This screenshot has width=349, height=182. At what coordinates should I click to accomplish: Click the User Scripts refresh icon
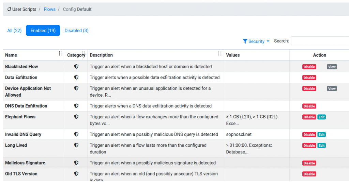(x=9, y=9)
